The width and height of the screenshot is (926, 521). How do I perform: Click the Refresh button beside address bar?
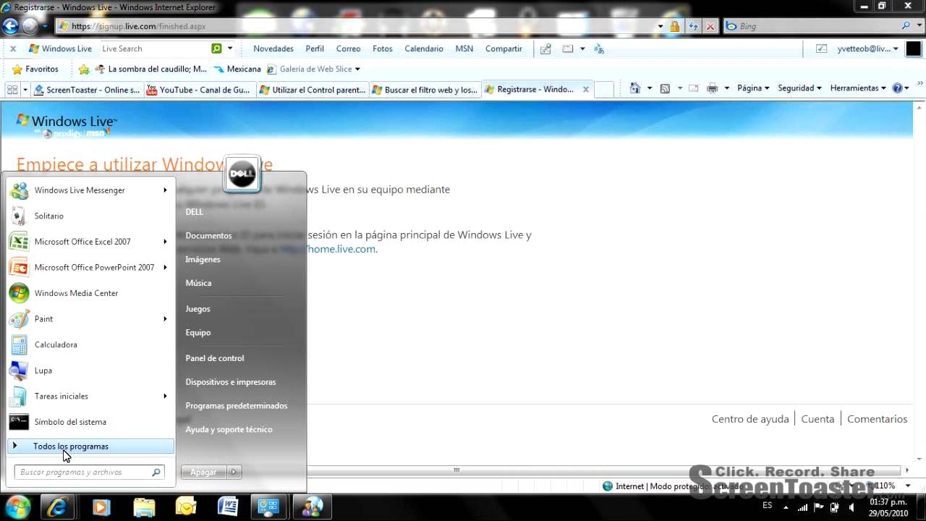692,26
